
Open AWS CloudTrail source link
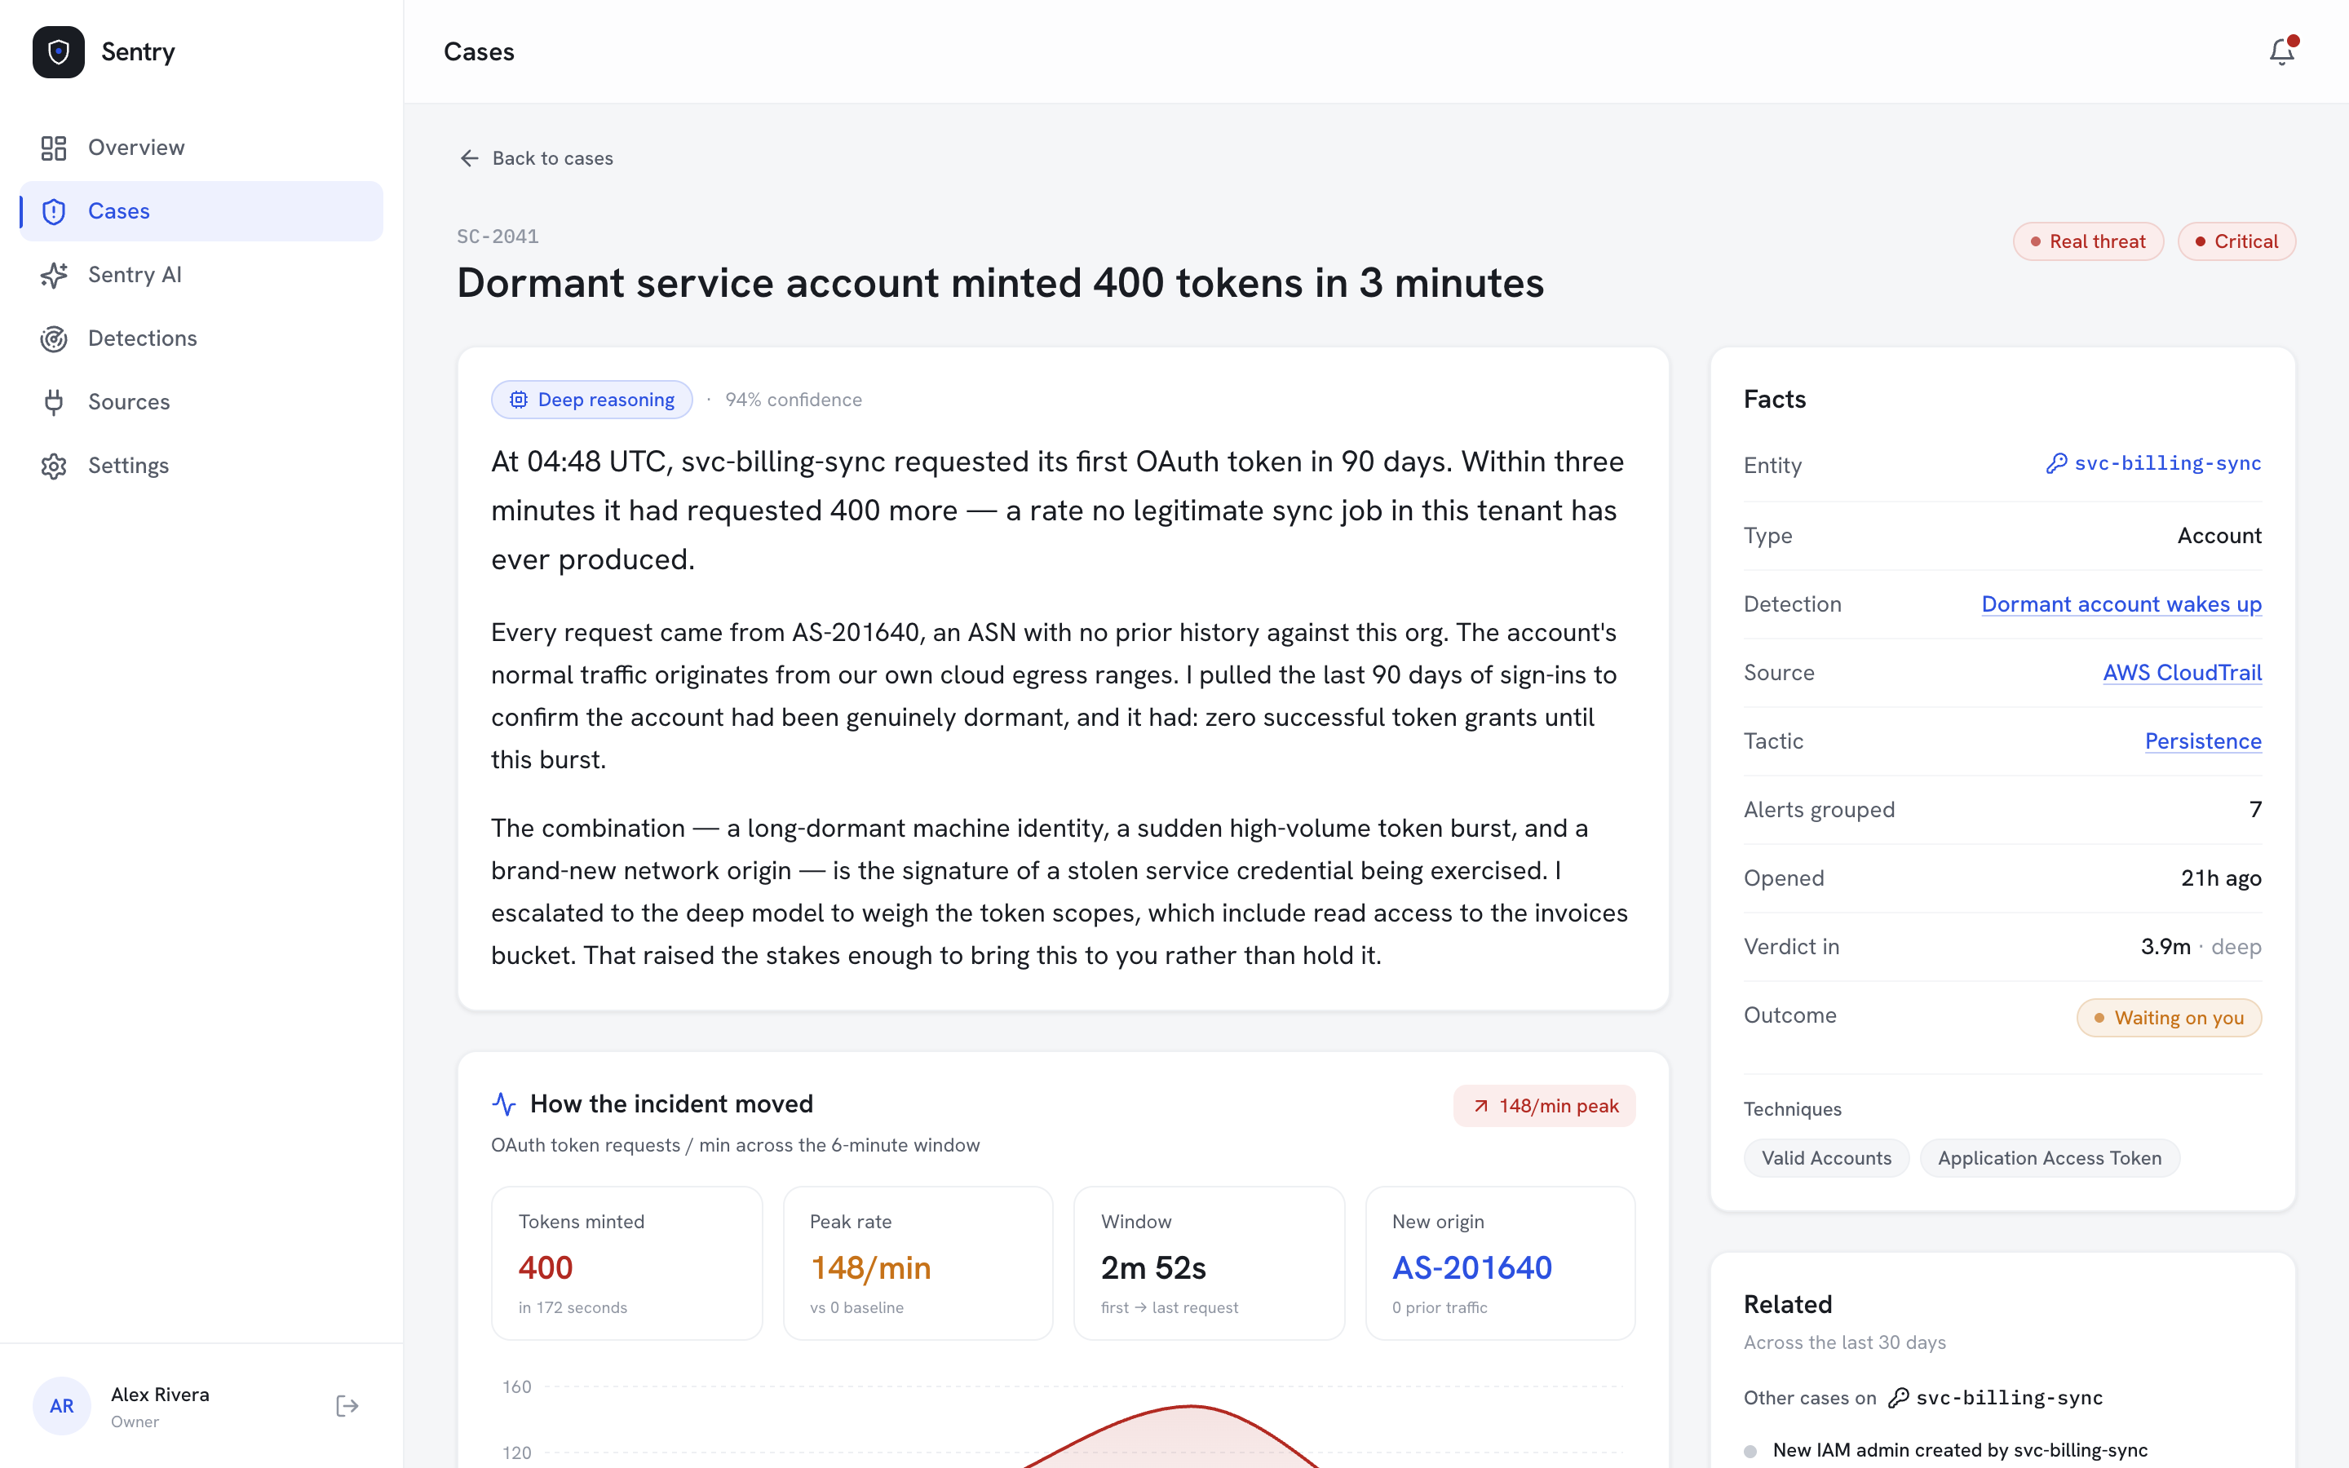point(2182,673)
